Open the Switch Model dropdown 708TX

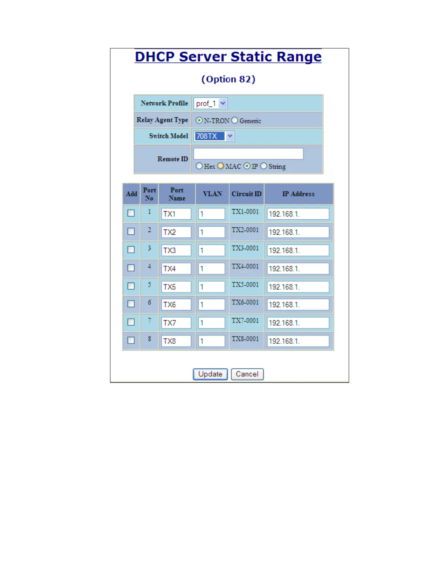tap(214, 136)
